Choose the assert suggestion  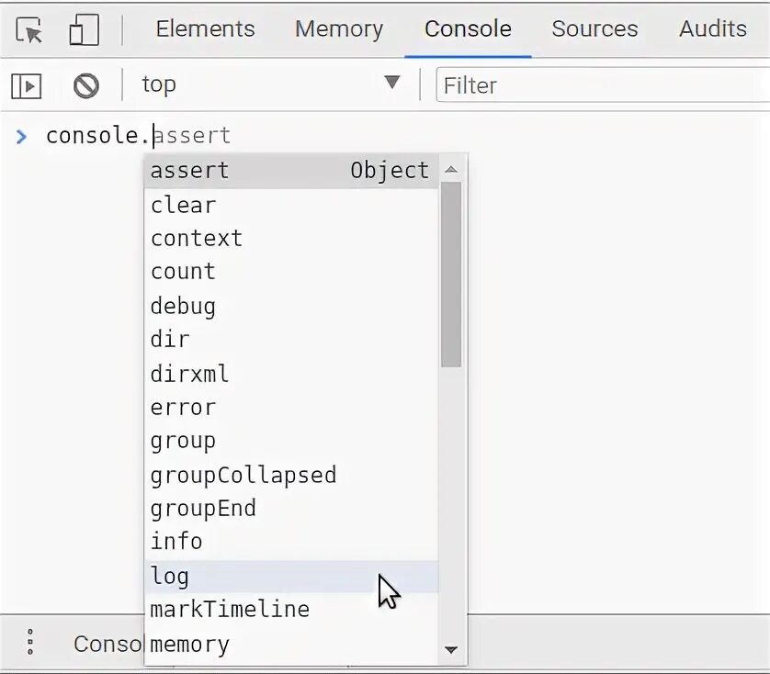[x=190, y=170]
